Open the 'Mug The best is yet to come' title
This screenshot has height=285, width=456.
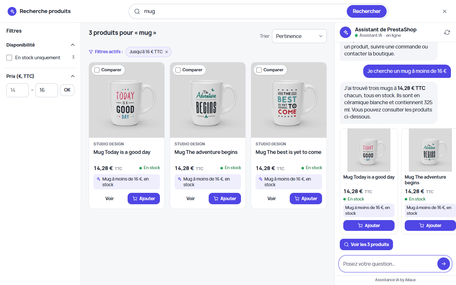pyautogui.click(x=288, y=152)
